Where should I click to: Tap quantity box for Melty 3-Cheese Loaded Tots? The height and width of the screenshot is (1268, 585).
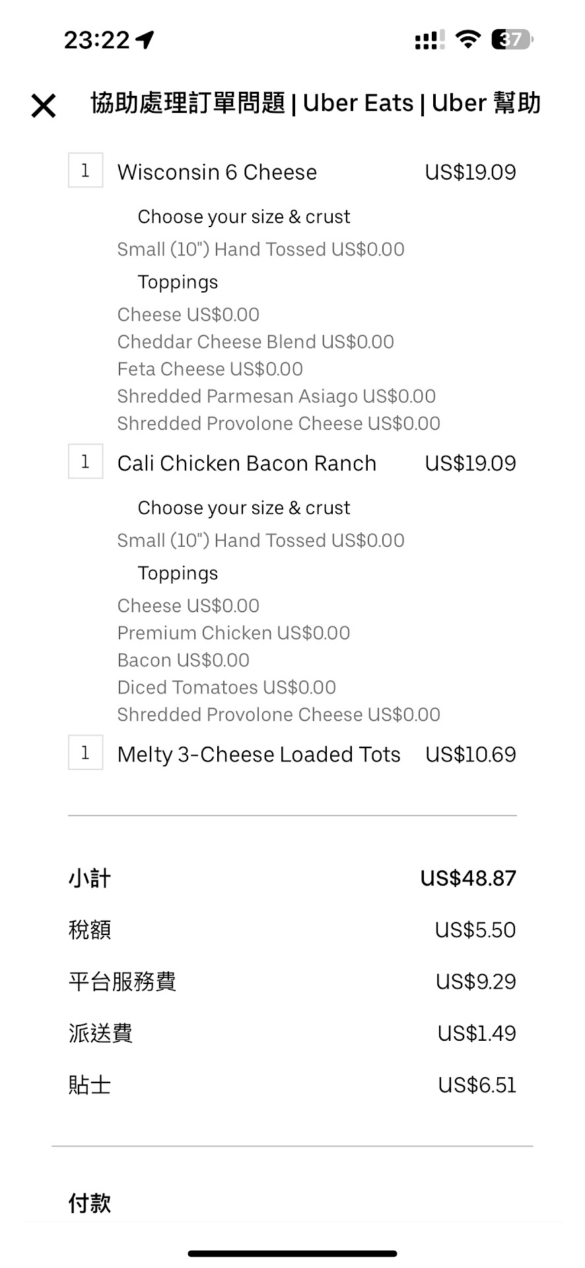tap(85, 753)
